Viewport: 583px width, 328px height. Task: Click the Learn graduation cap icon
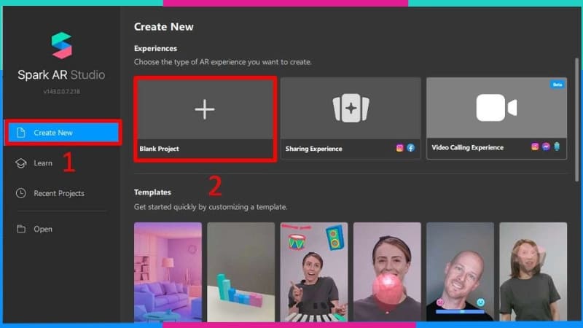pyautogui.click(x=21, y=163)
